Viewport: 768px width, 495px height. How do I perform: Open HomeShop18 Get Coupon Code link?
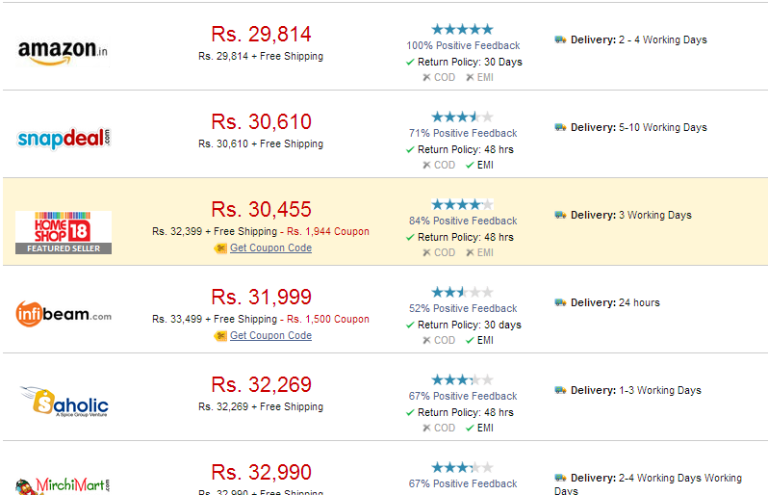coord(270,248)
